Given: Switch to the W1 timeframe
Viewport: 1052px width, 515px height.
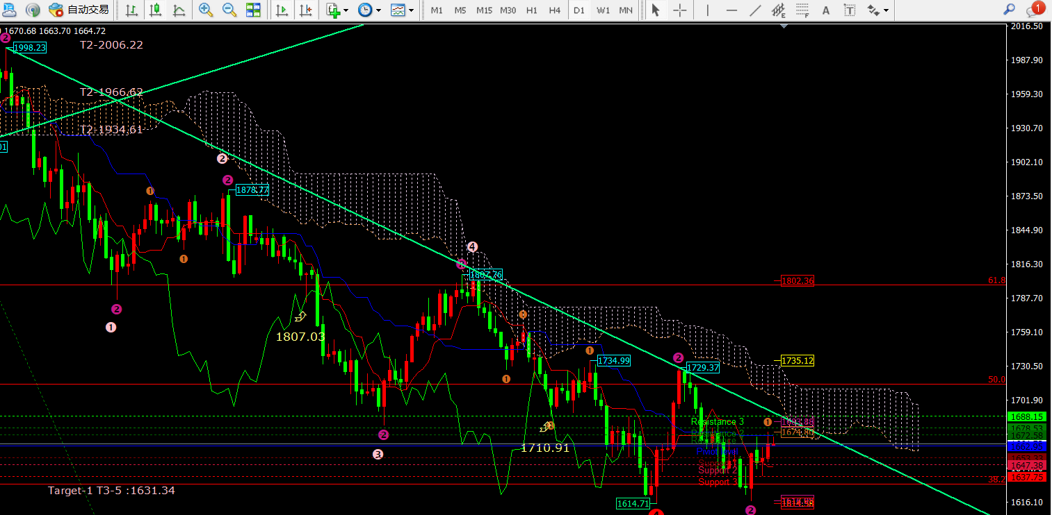Looking at the screenshot, I should [603, 10].
